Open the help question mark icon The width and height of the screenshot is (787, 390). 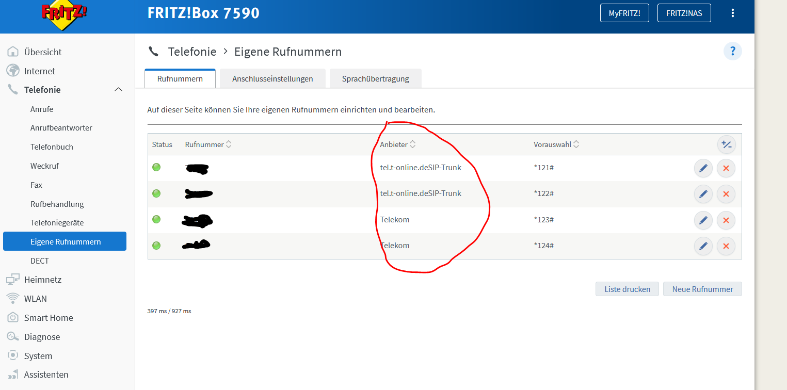click(x=732, y=52)
